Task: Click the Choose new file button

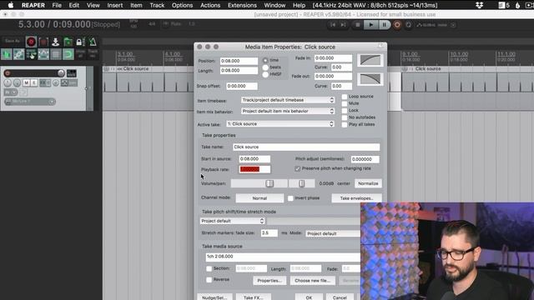Action: click(313, 281)
